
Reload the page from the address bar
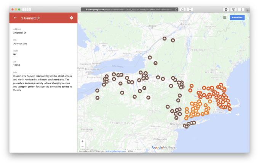(x=176, y=9)
